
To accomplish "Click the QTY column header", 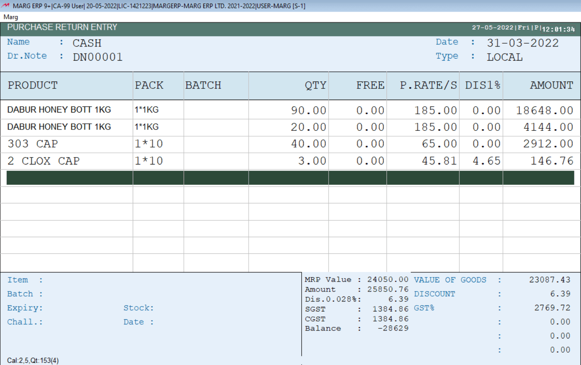I will click(x=315, y=85).
